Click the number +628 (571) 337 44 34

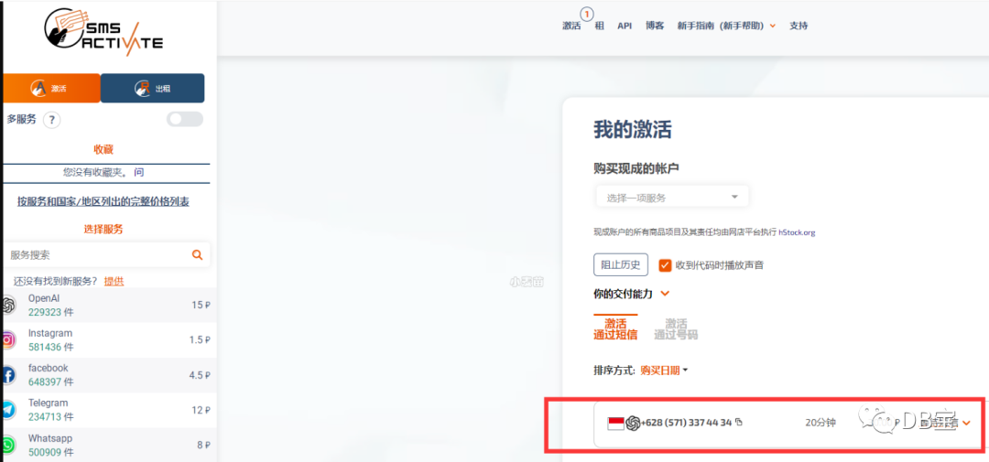[x=686, y=423]
